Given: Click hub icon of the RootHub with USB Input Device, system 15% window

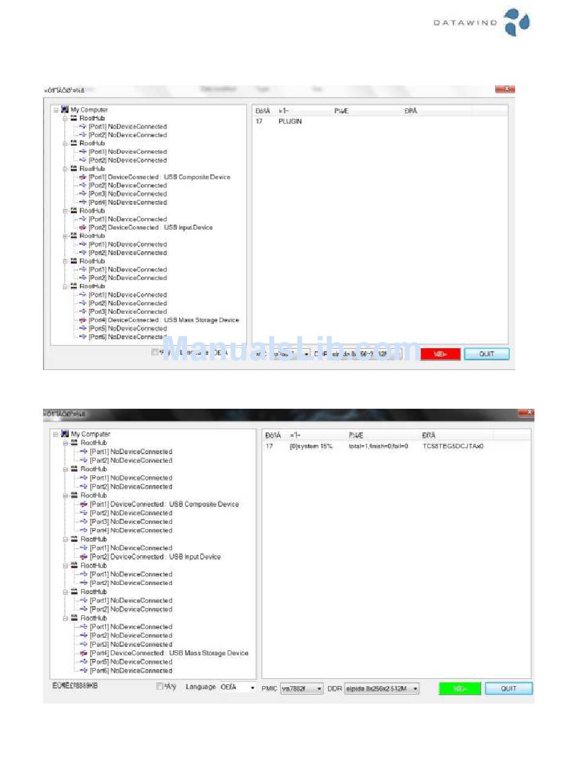Looking at the screenshot, I should pyautogui.click(x=74, y=539).
